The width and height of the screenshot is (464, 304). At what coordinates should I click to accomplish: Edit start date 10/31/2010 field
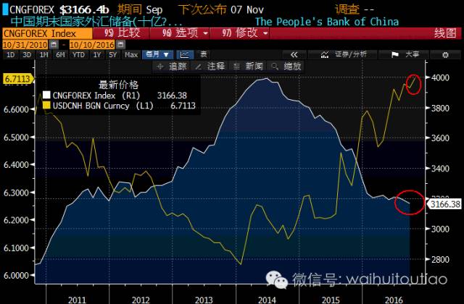pyautogui.click(x=25, y=45)
